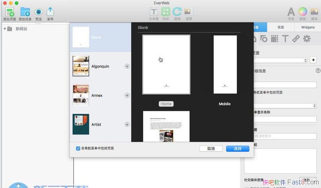Download the Algonquin theme
The image size is (321, 188).
127,66
